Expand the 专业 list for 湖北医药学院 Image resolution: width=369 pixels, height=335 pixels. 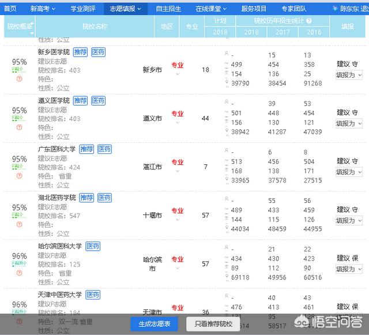click(x=177, y=219)
